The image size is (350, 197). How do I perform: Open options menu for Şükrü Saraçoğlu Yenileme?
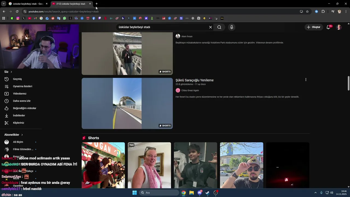pos(306,80)
